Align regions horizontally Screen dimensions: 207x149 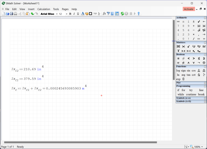coord(95,14)
